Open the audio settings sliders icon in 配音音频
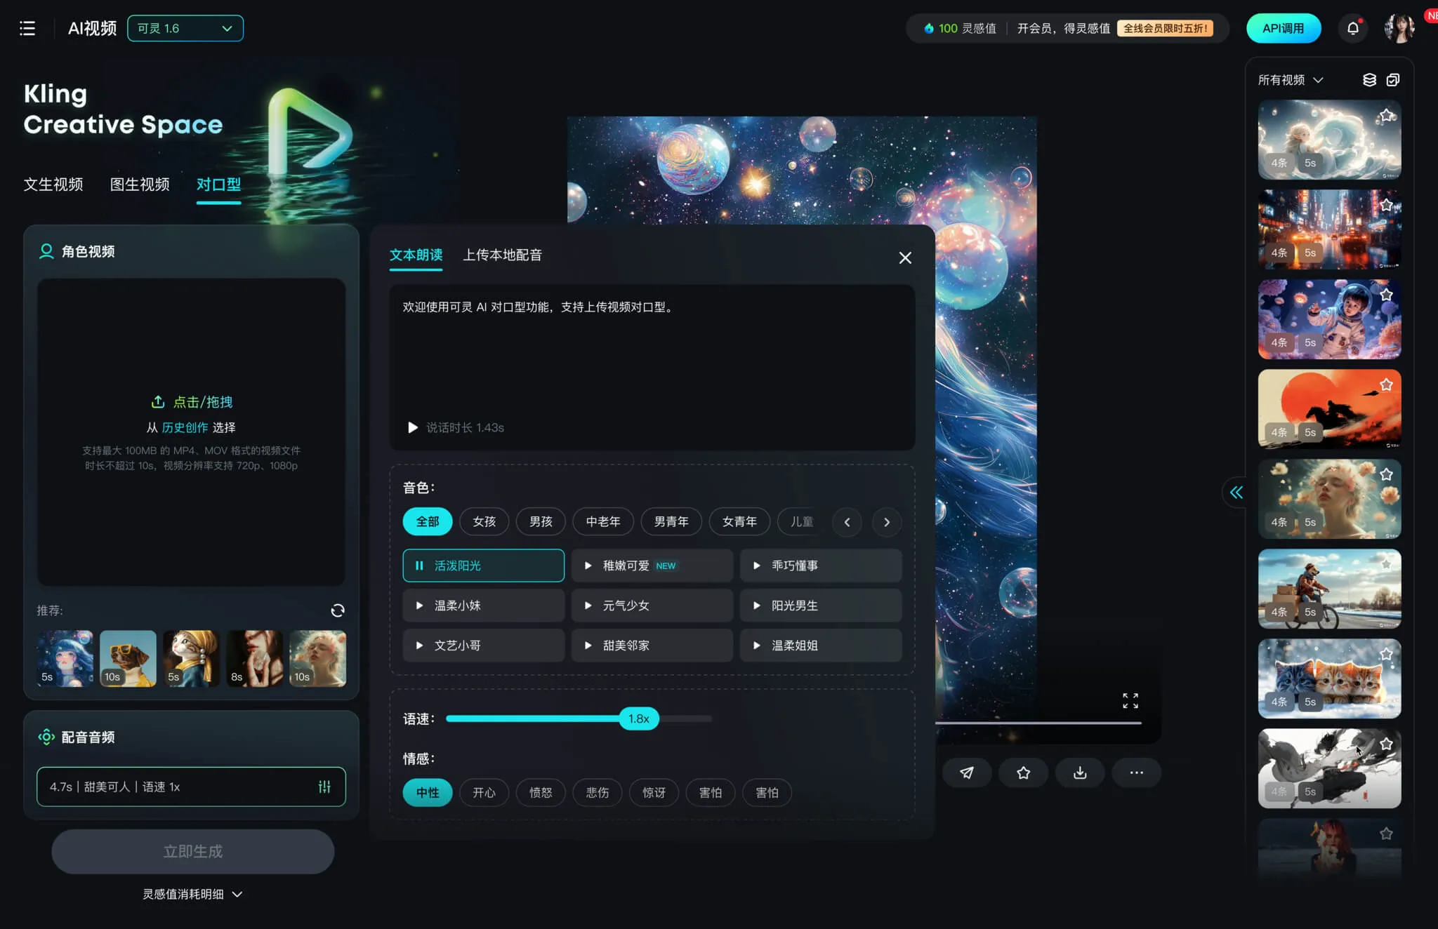Image resolution: width=1438 pixels, height=929 pixels. point(324,787)
